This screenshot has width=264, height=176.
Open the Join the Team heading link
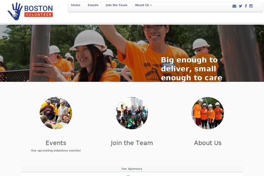click(132, 143)
